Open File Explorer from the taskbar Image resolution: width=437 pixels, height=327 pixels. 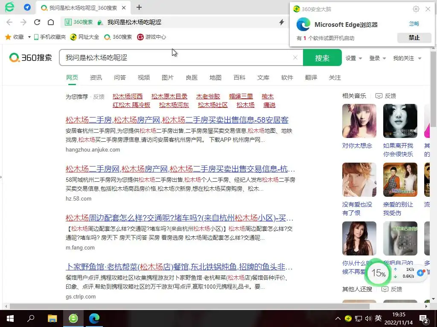tap(52, 318)
